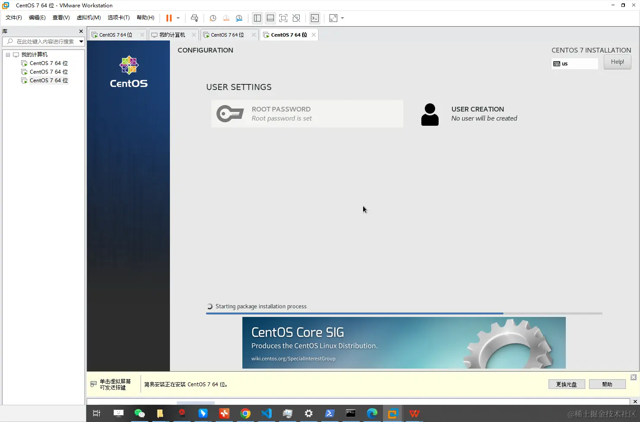Click the us keyboard layout indicator

574,64
